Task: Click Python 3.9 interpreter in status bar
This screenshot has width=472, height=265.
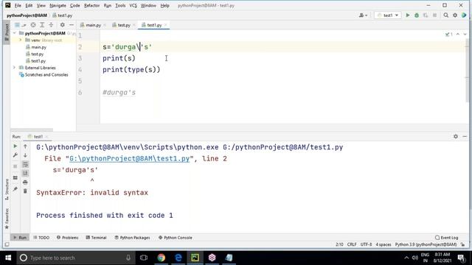Action: tap(426, 244)
